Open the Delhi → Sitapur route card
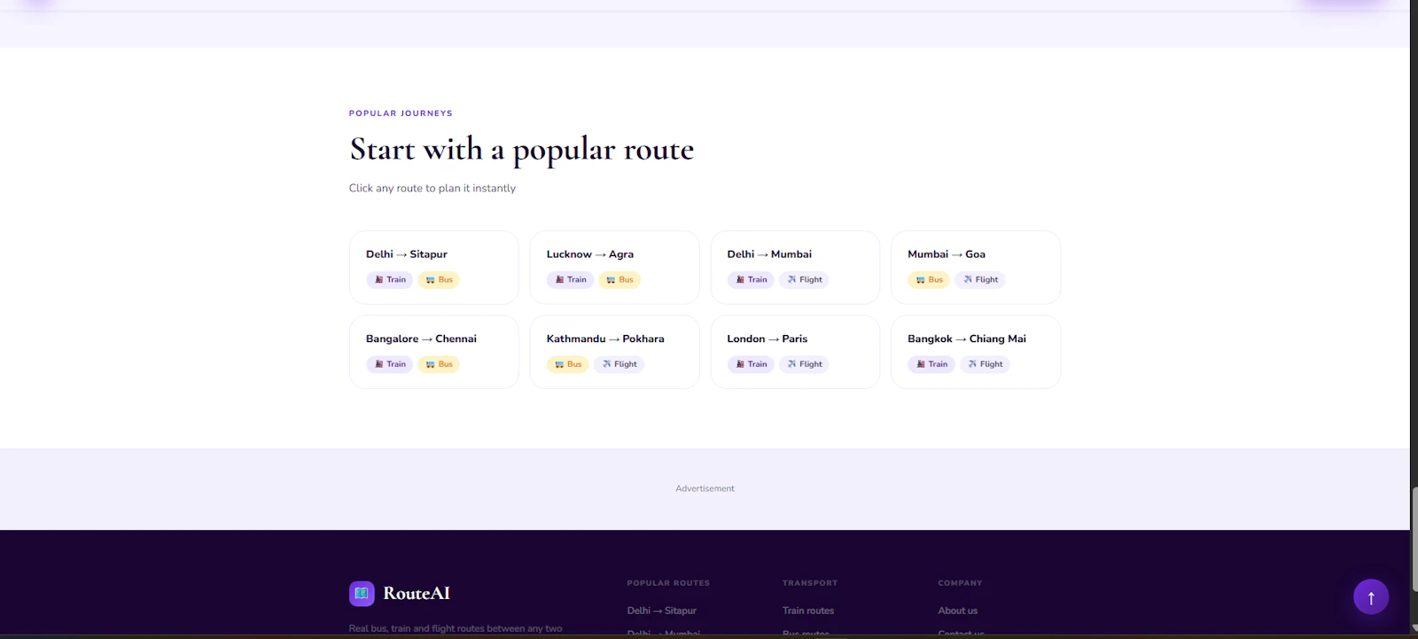 coord(434,268)
